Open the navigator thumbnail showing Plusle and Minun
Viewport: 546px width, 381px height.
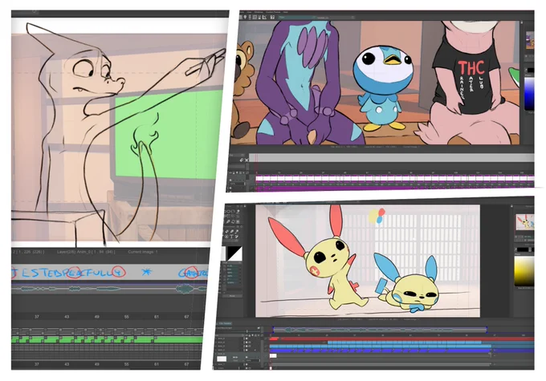pos(525,222)
